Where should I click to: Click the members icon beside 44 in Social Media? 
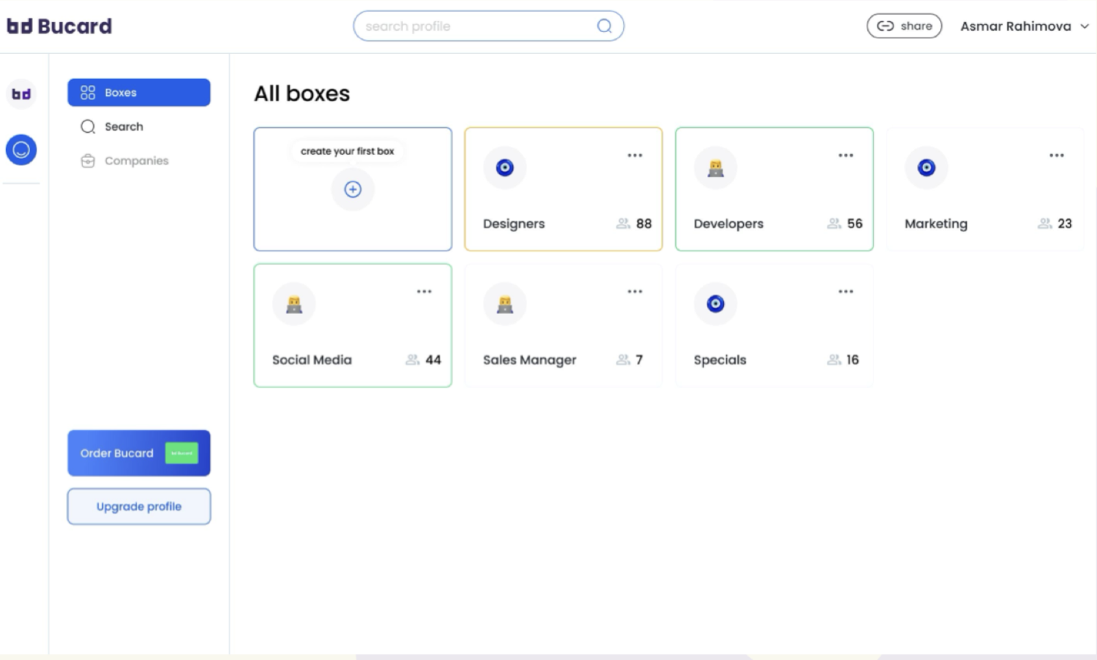click(x=412, y=359)
